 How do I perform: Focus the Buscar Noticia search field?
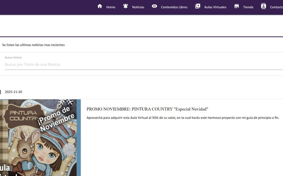pos(144,65)
